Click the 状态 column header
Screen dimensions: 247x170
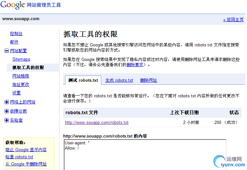click(x=234, y=113)
